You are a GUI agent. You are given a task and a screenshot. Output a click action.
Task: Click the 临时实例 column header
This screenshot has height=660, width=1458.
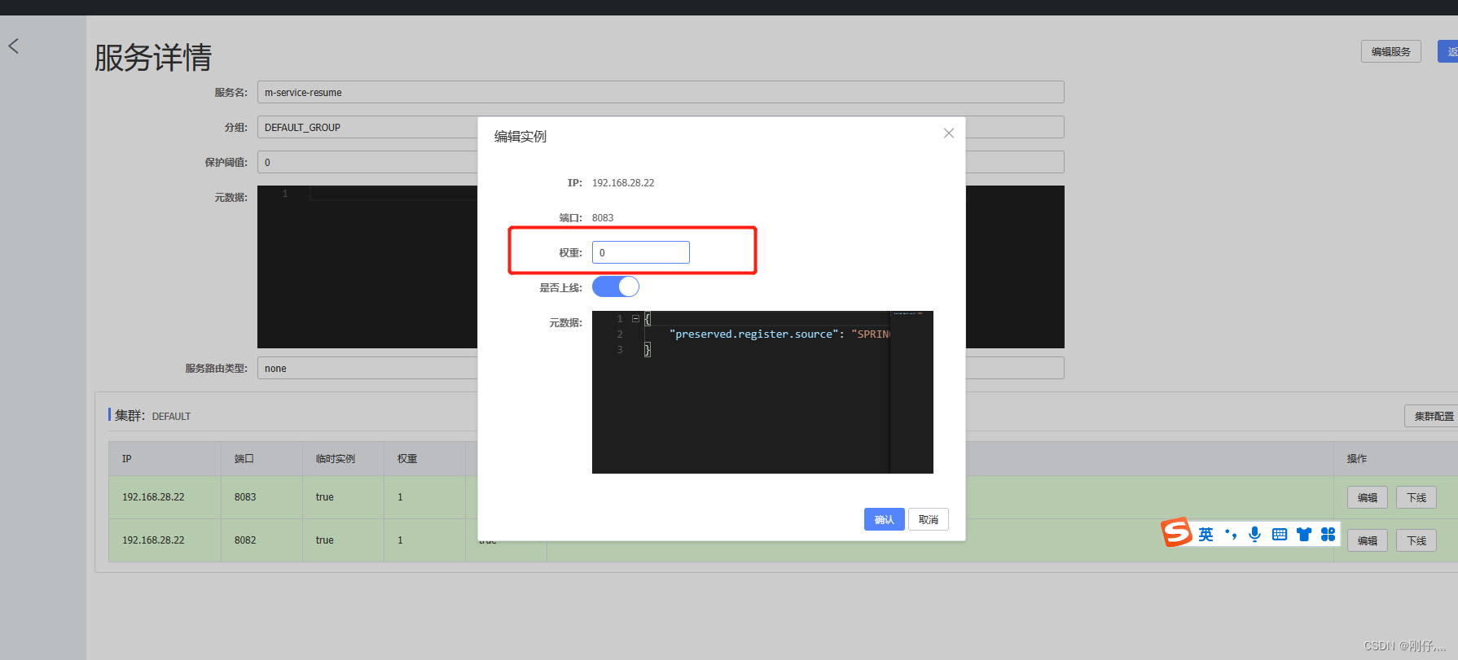343,459
